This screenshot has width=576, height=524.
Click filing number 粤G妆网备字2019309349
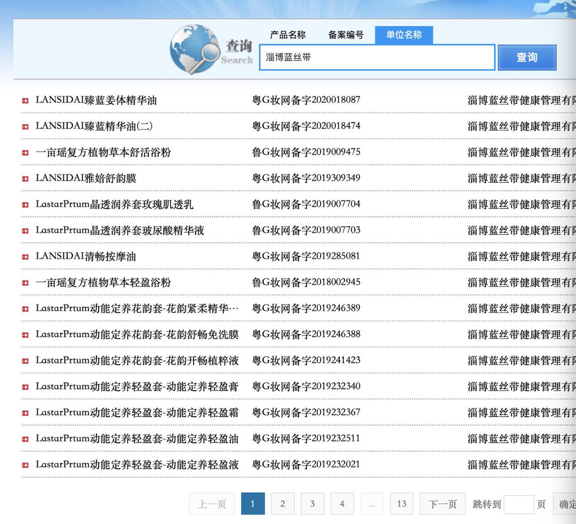coord(306,178)
